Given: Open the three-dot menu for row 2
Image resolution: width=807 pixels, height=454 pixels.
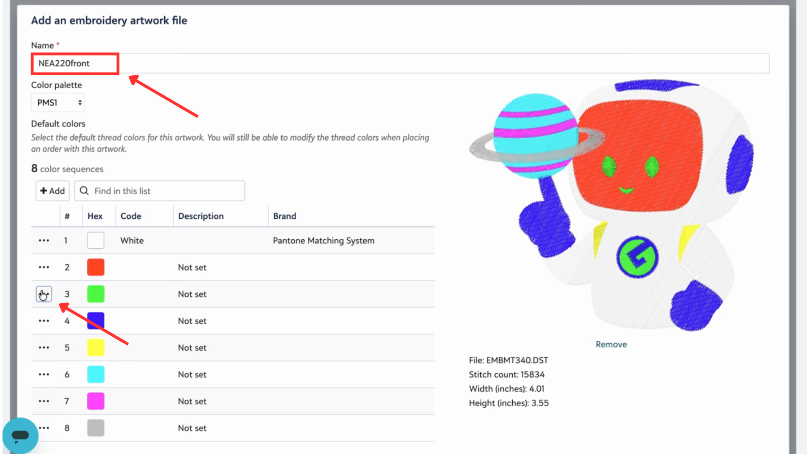Looking at the screenshot, I should pyautogui.click(x=44, y=267).
